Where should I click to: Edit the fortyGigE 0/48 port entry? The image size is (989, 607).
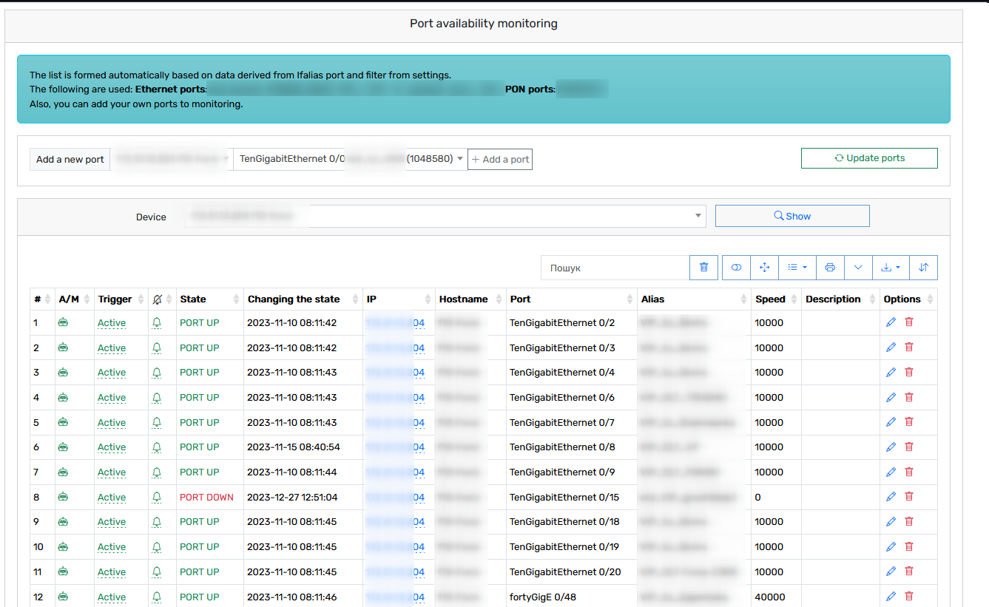(891, 596)
